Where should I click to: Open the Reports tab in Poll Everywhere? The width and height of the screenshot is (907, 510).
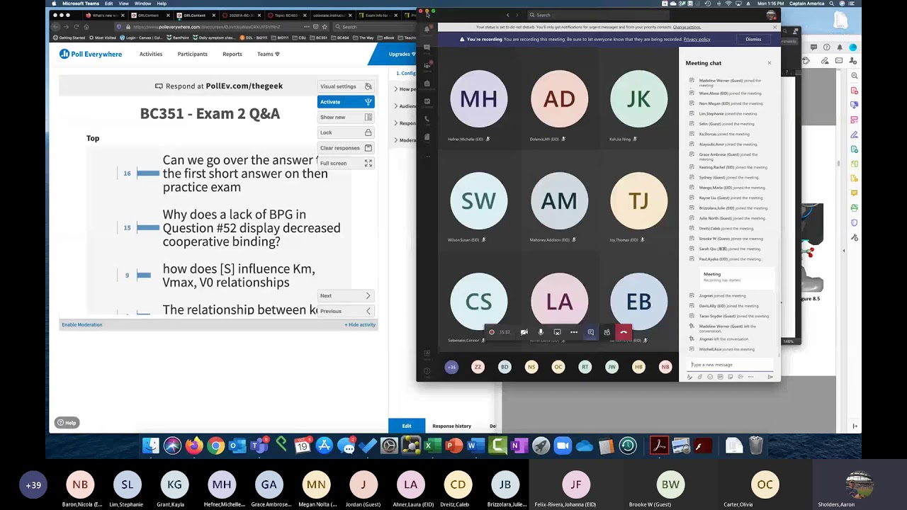click(232, 54)
